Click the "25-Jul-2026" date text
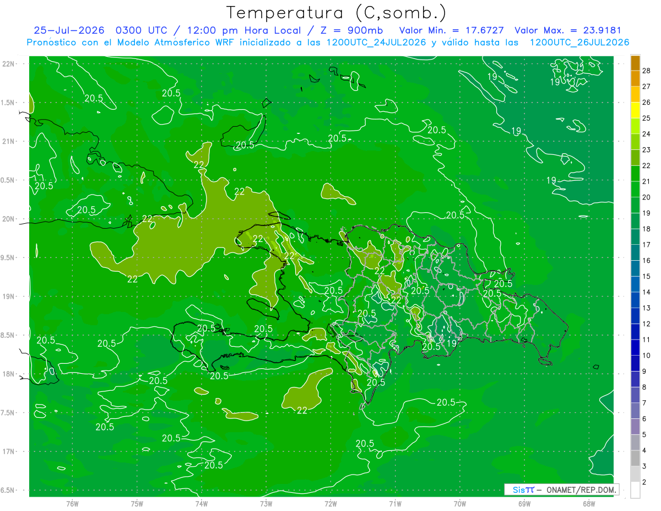Viewport: 661px width, 511px height. click(x=69, y=30)
